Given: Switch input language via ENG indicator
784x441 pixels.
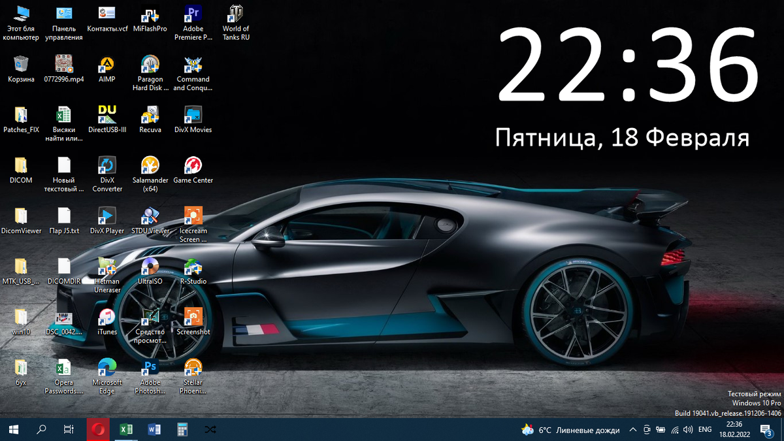Looking at the screenshot, I should click(705, 429).
